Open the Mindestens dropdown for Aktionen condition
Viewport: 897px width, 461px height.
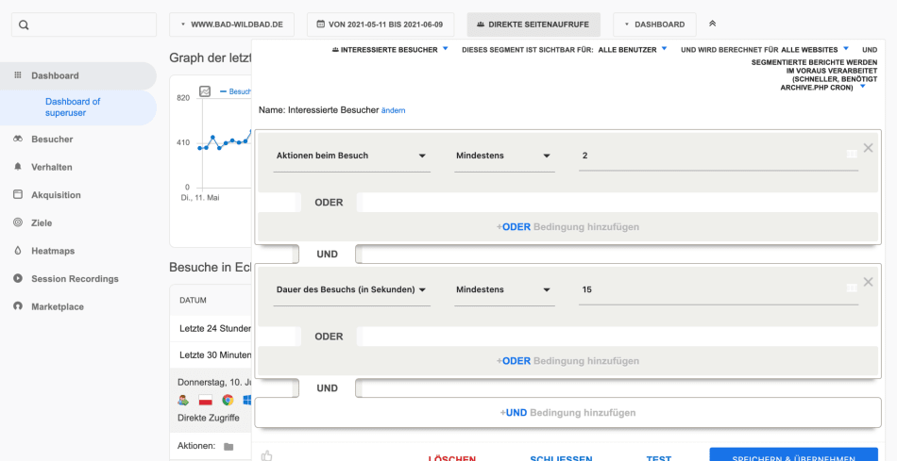pos(504,156)
